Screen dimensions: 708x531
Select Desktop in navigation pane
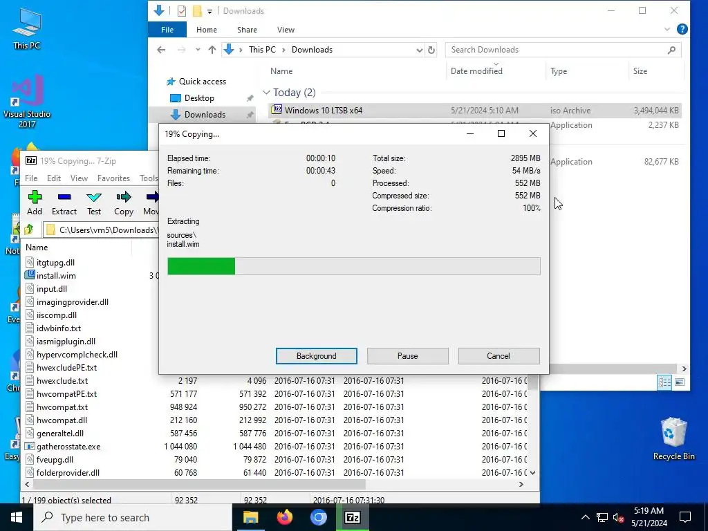tap(199, 98)
